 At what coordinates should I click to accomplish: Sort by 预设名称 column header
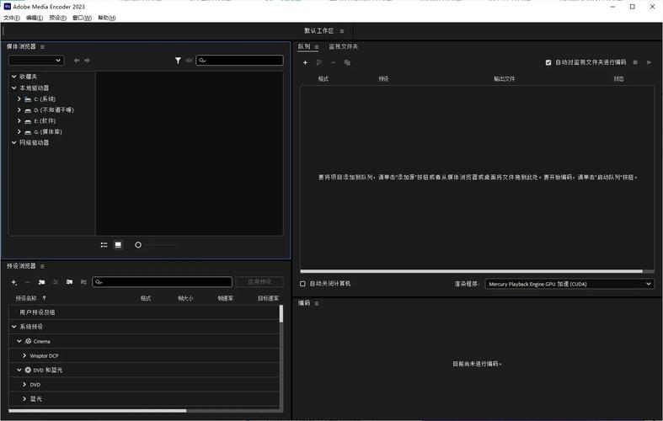coord(26,298)
